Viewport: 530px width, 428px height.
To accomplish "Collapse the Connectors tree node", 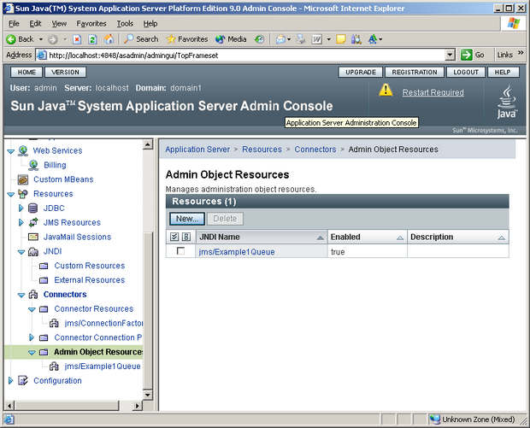I will pyautogui.click(x=21, y=295).
